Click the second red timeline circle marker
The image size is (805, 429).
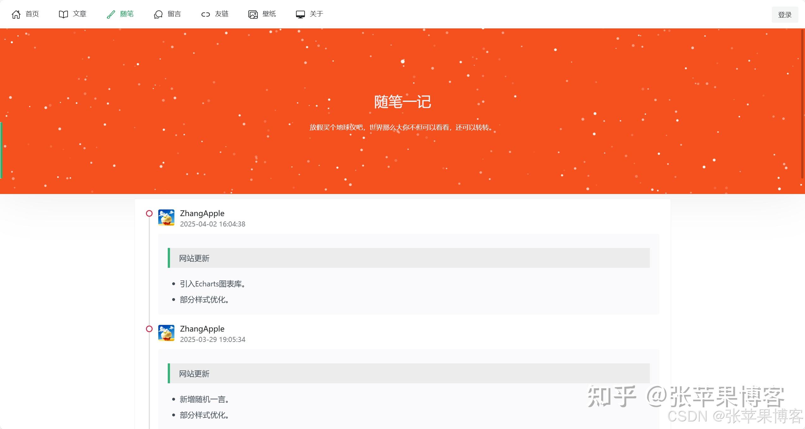[x=149, y=329]
